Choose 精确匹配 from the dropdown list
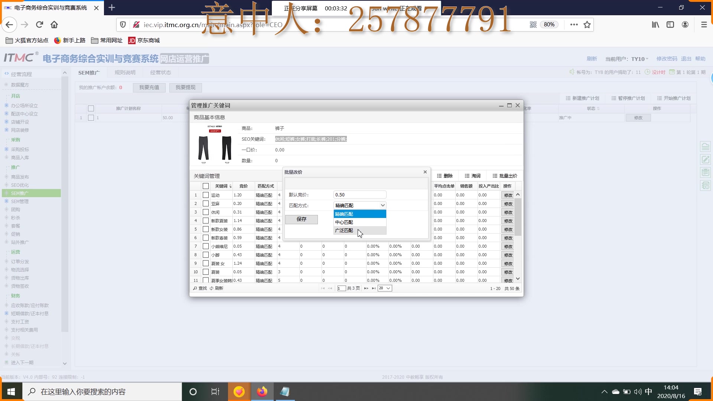Image resolution: width=713 pixels, height=401 pixels. point(360,214)
